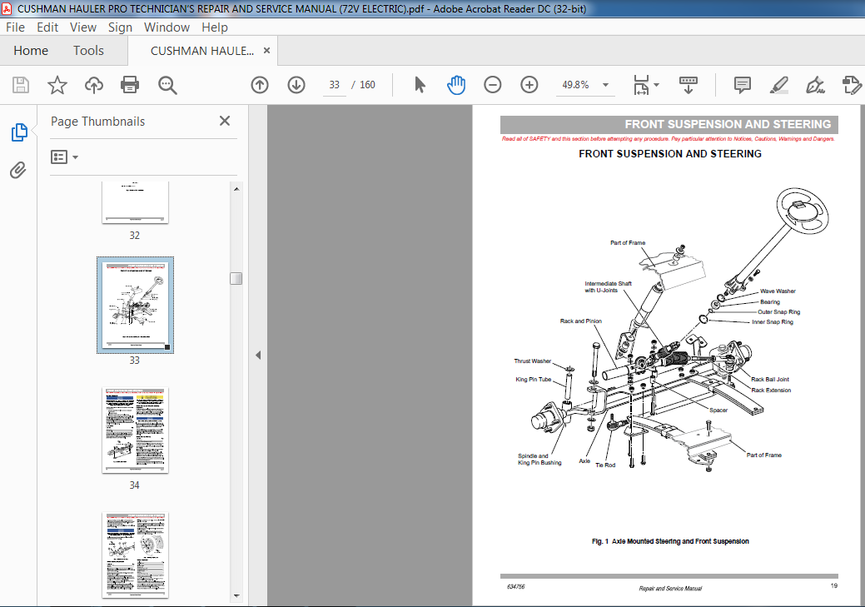Click the 'Rack Extension' diagram label
This screenshot has height=607, width=865.
pos(771,391)
